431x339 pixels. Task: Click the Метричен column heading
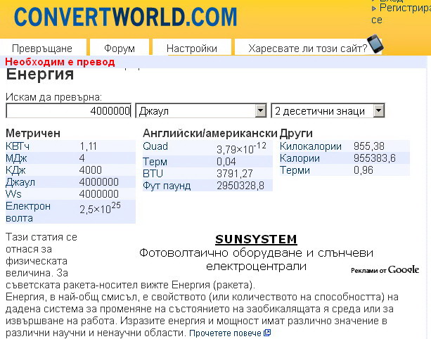[x=33, y=133]
